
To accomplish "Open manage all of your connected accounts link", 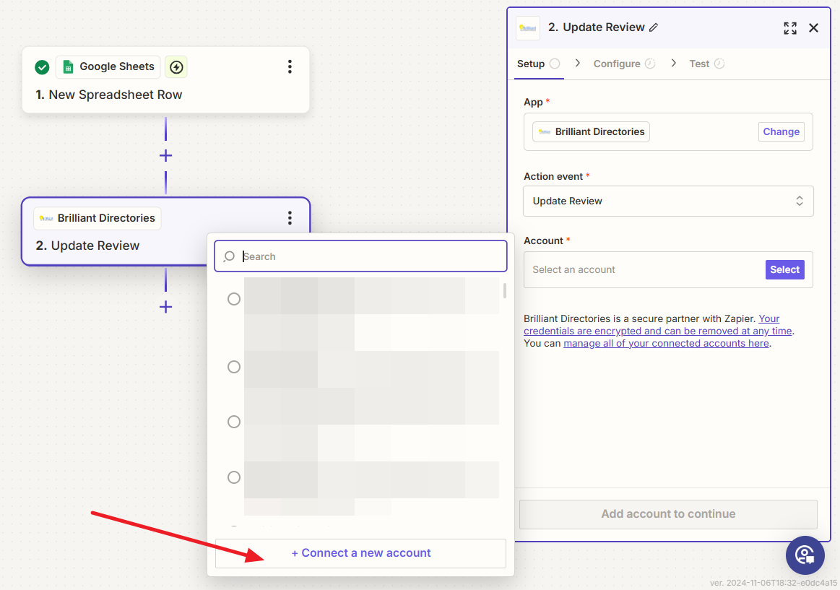I will (666, 343).
